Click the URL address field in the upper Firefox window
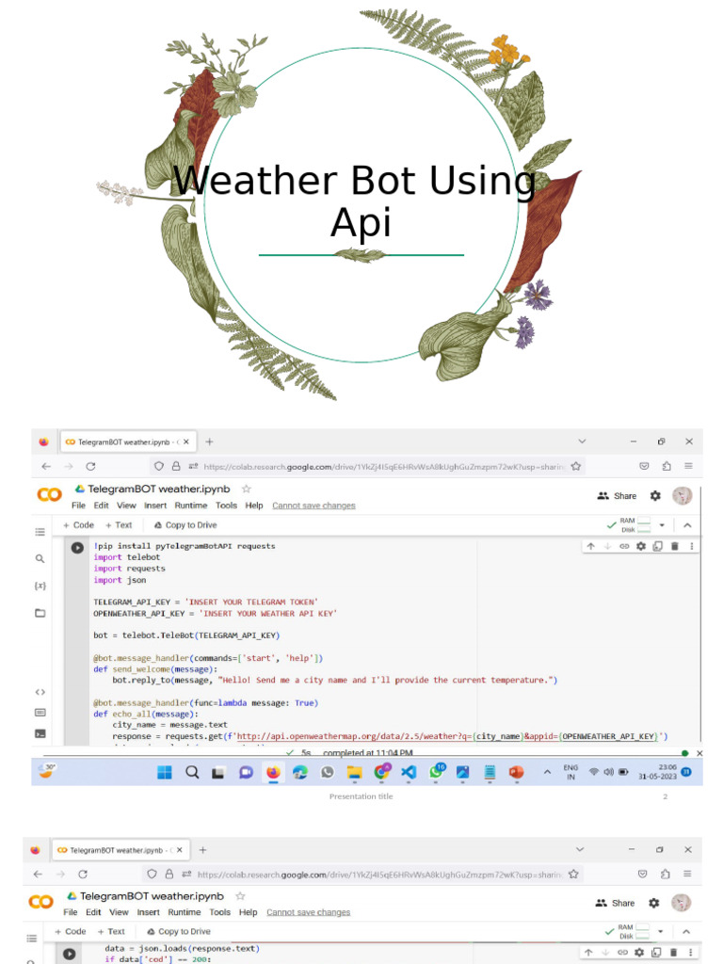This screenshot has height=964, width=723. (x=368, y=467)
